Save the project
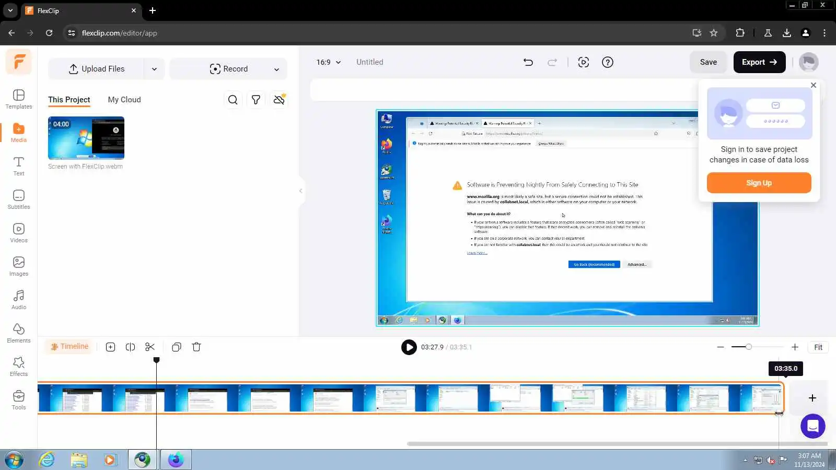 pyautogui.click(x=709, y=62)
